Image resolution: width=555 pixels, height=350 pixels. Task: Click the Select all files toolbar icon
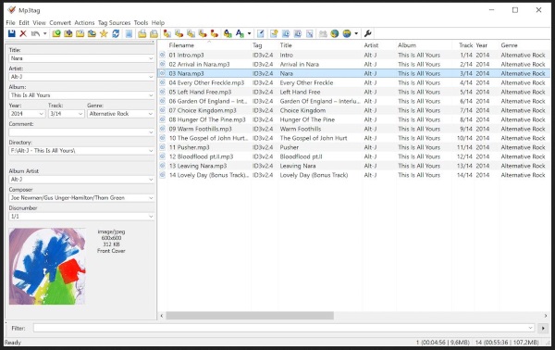point(129,33)
